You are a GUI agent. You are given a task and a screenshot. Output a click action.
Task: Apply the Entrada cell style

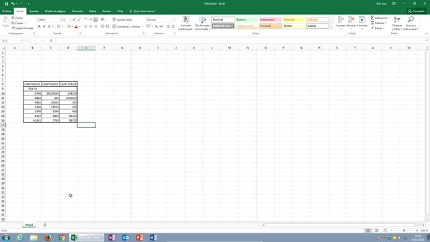click(x=270, y=26)
